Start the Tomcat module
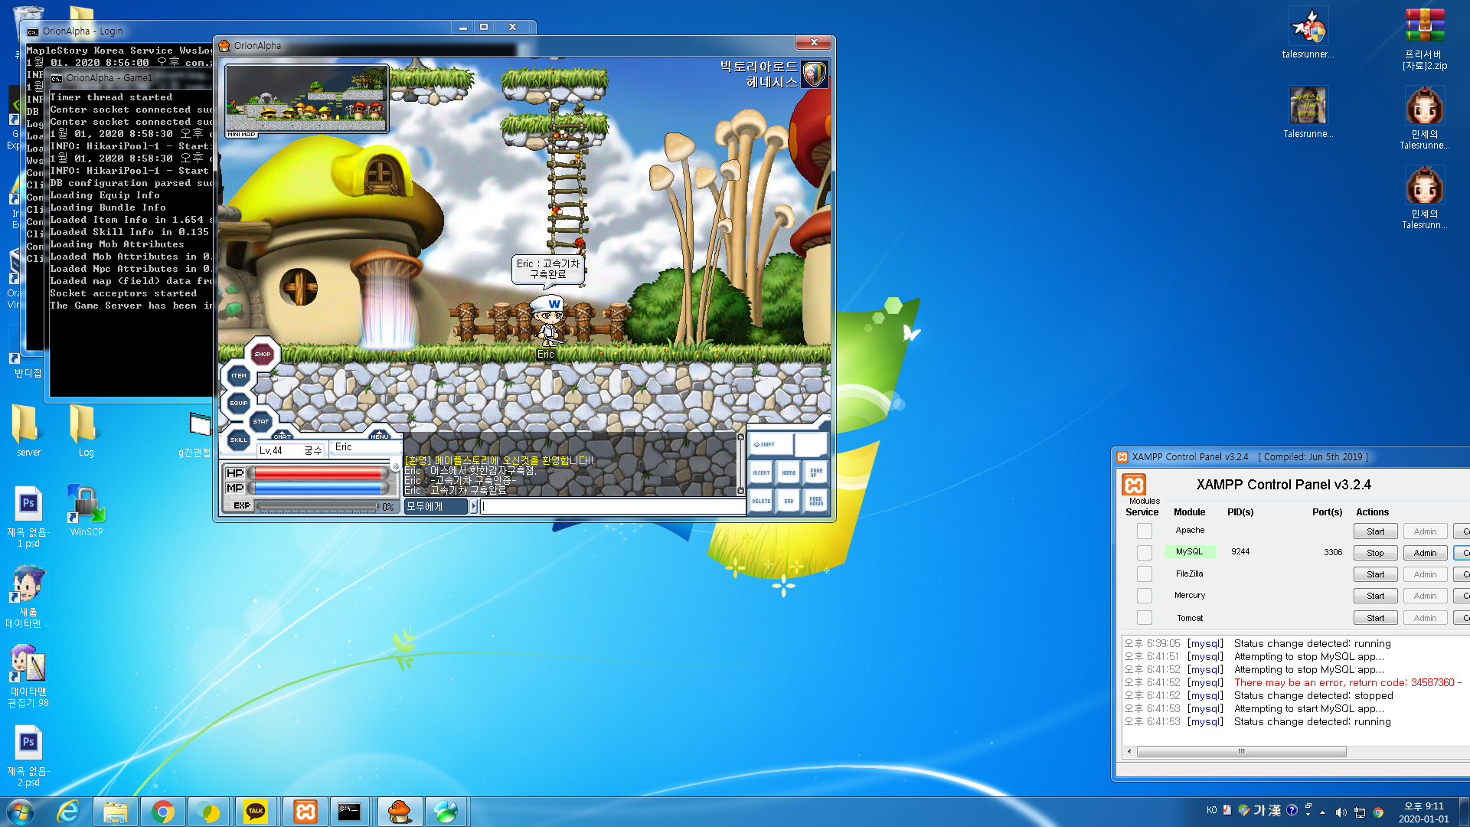Viewport: 1470px width, 827px height. point(1375,618)
